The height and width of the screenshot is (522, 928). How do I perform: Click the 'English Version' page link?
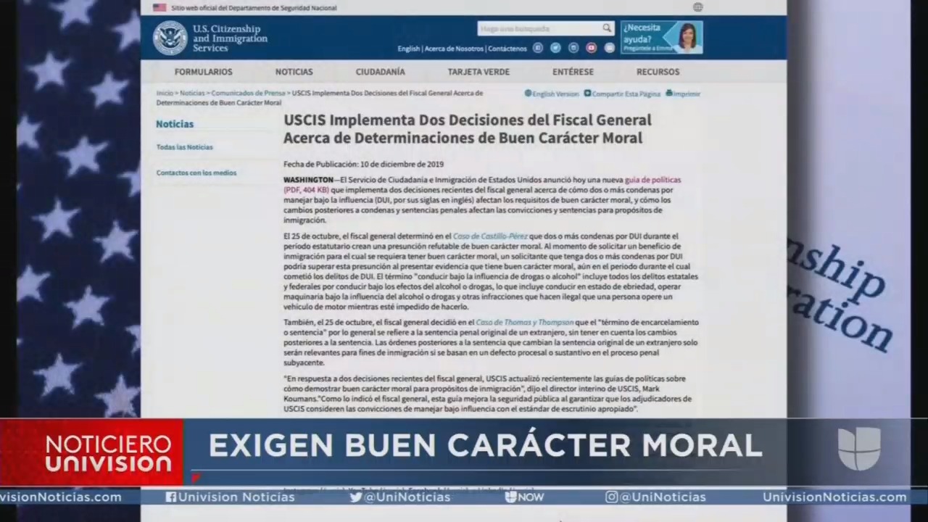[555, 94]
